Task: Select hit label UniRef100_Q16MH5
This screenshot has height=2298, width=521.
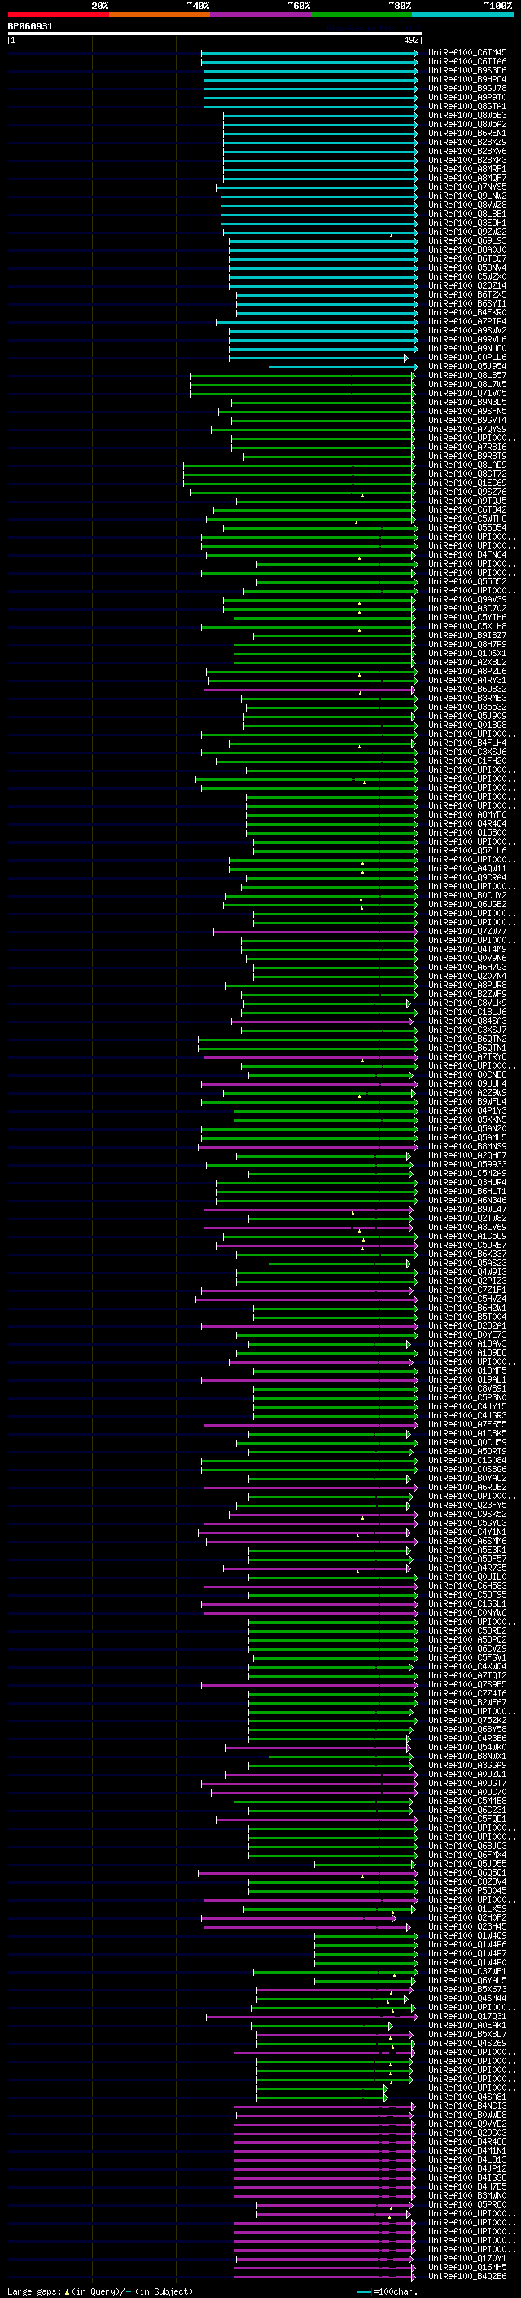Action: click(x=467, y=2269)
